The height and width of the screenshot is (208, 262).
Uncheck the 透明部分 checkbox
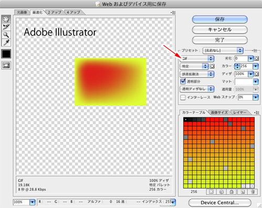pos(183,81)
